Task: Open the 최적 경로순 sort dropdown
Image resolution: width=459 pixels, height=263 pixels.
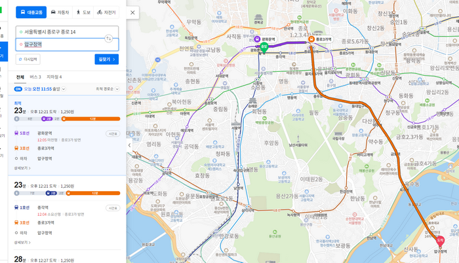Action: [108, 89]
